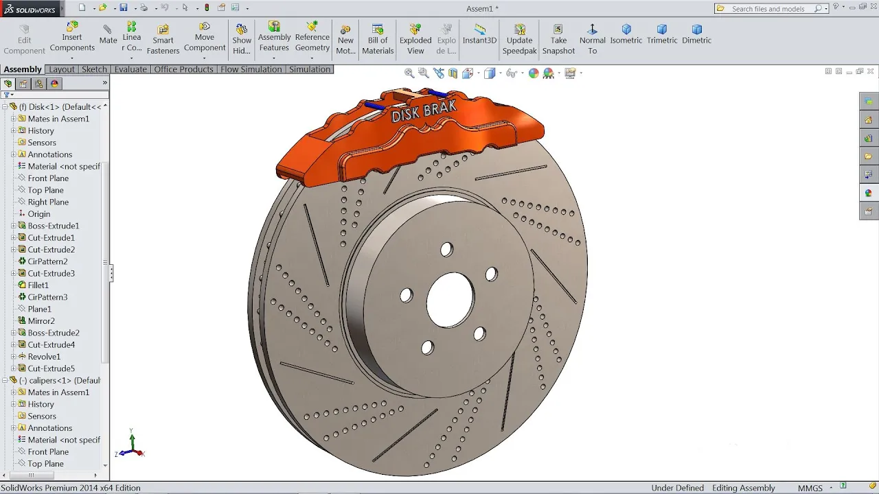Expand Mates in Assem1 under Disk

(x=13, y=119)
